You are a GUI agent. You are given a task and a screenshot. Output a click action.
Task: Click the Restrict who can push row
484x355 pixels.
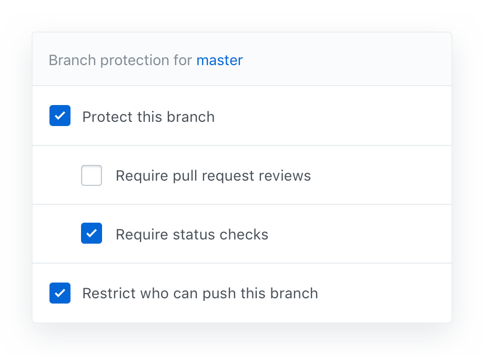pos(242,293)
